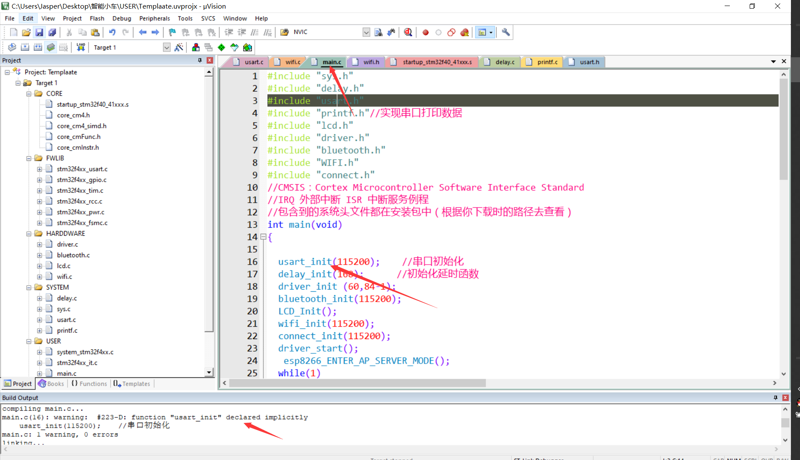800x460 pixels.
Task: Collapse the FWLIB group
Action: click(x=29, y=158)
